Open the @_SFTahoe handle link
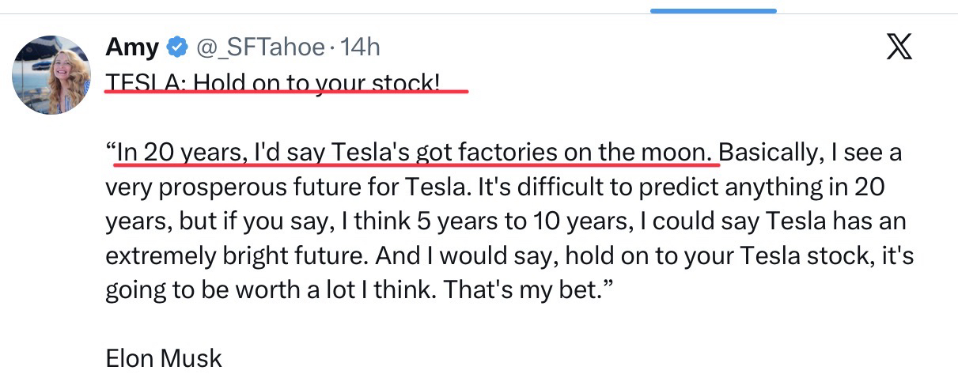This screenshot has height=378, width=958. click(259, 47)
